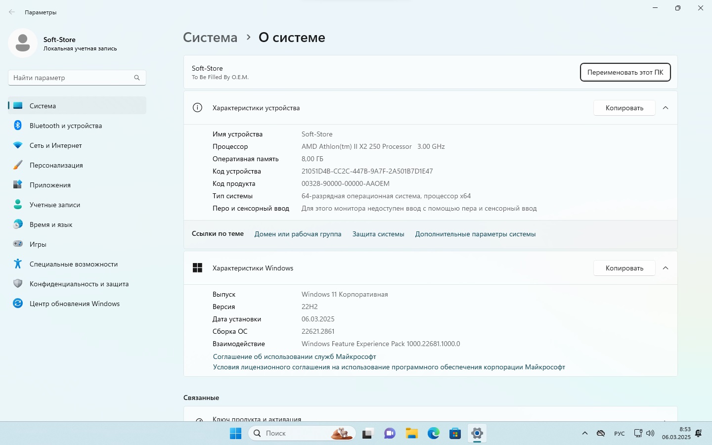Click the Settings gear in taskbar

coord(477,434)
